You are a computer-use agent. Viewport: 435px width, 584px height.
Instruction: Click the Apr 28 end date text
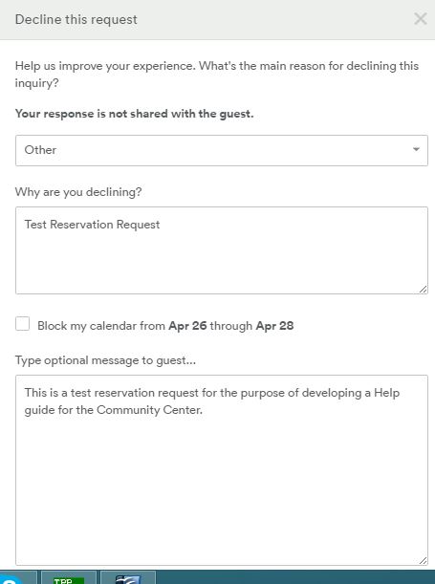click(x=274, y=326)
